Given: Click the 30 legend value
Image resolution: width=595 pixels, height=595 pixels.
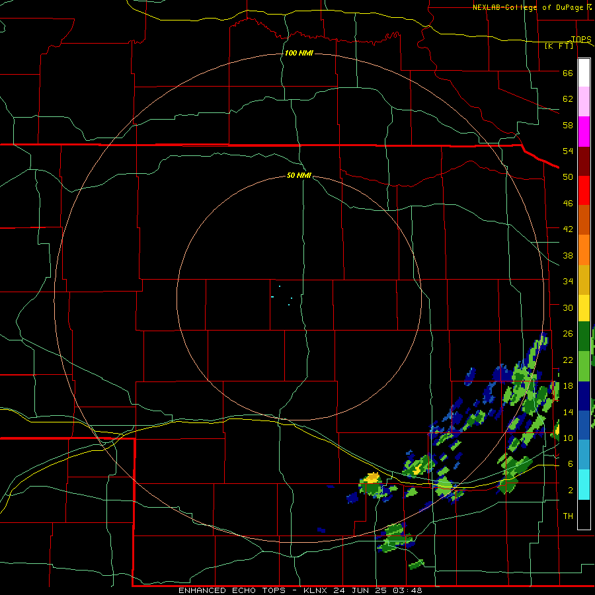Looking at the screenshot, I should [x=568, y=307].
